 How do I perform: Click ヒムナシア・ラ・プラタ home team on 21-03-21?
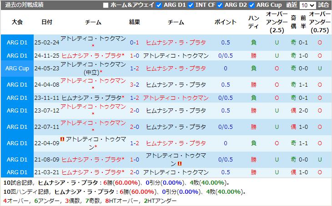pos(91,172)
